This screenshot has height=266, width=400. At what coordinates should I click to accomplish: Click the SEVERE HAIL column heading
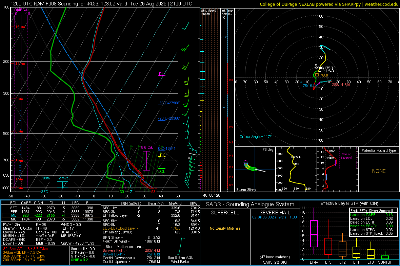click(275, 213)
